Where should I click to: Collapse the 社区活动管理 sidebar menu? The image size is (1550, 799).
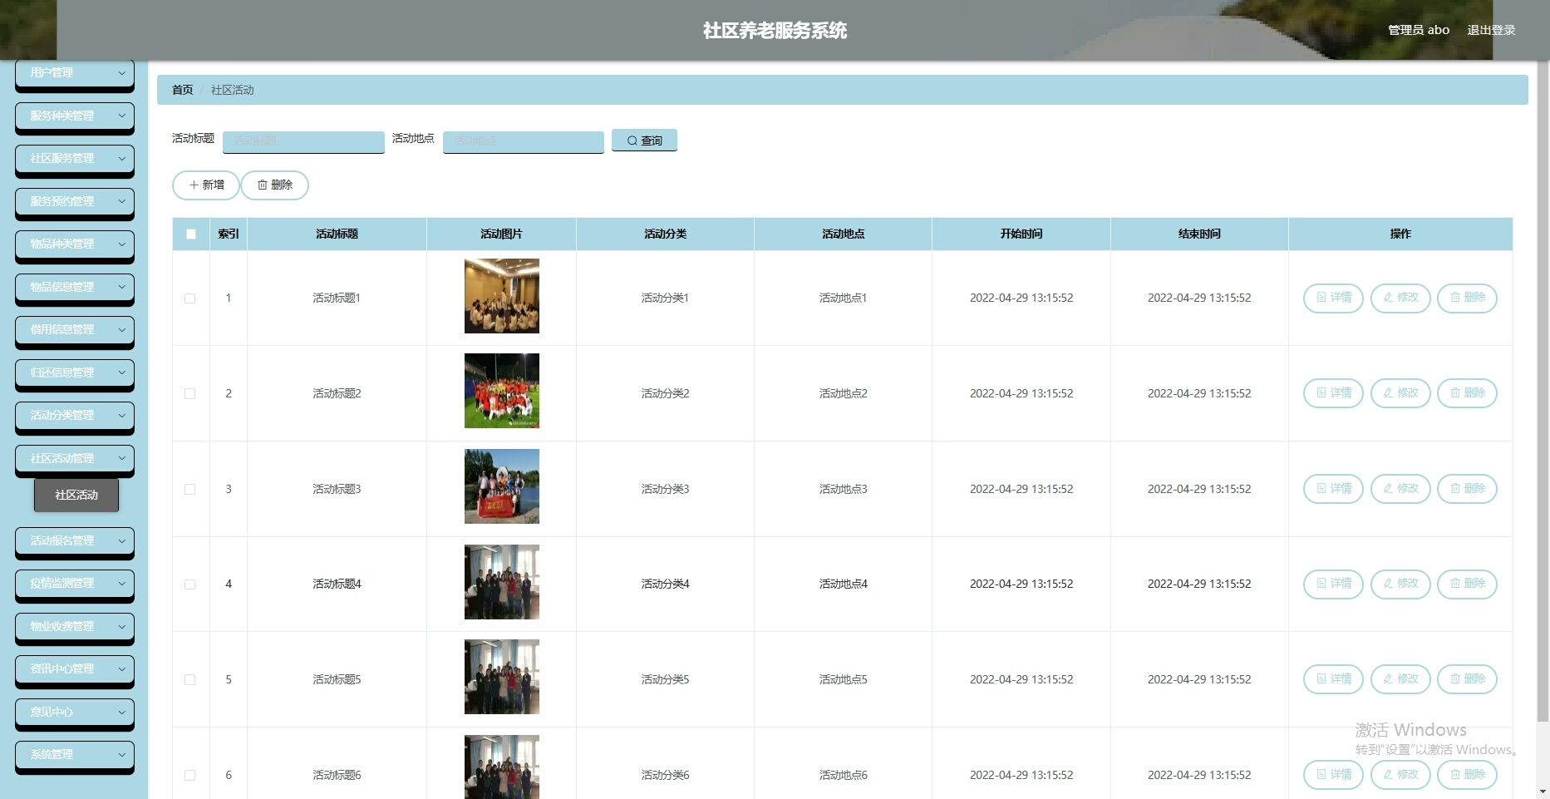(75, 458)
